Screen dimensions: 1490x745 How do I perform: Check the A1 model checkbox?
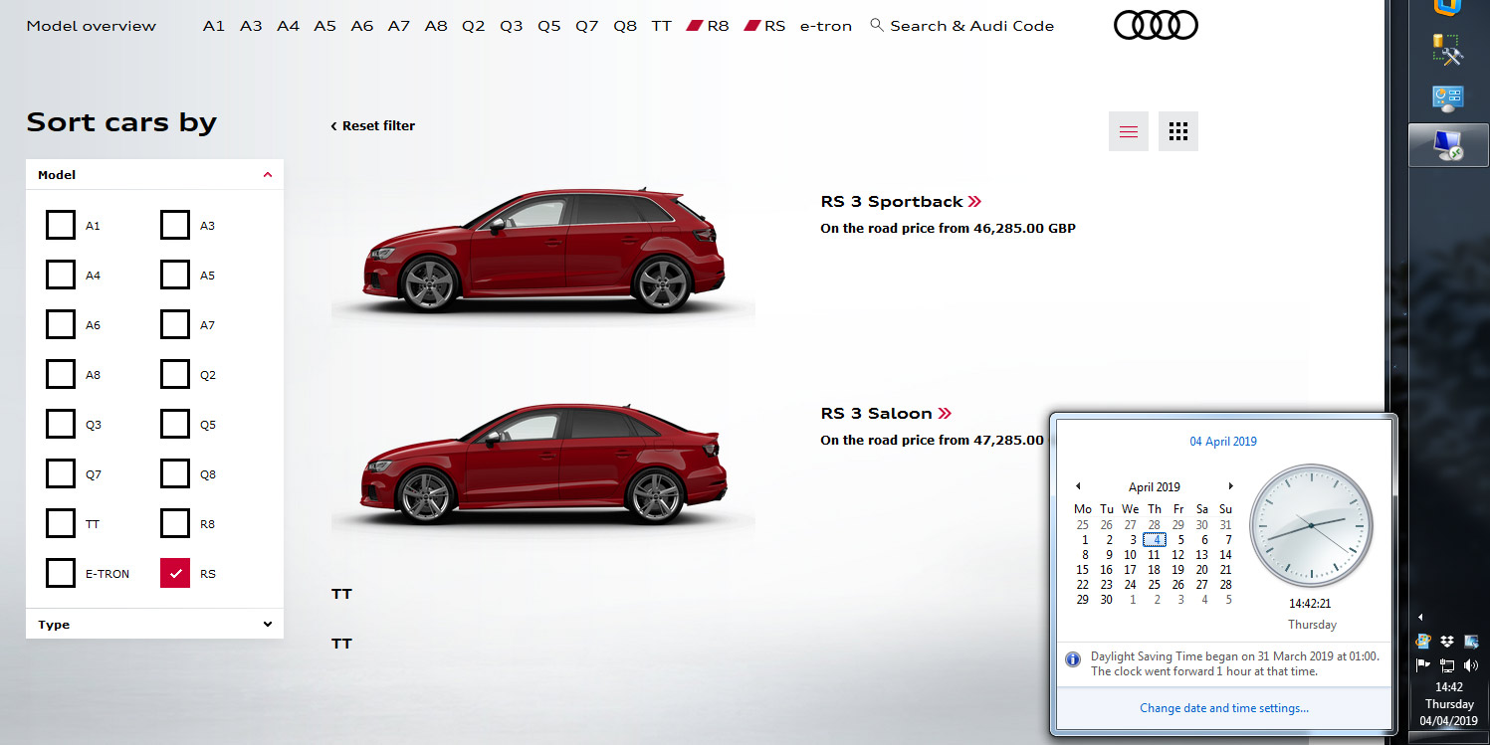pos(61,225)
